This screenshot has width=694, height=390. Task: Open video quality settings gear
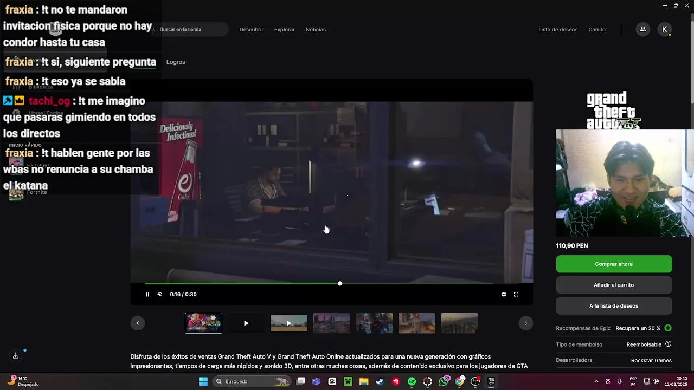[504, 294]
